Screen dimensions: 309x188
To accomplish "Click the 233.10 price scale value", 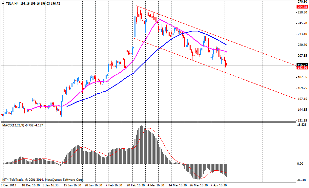I will coord(302,34).
